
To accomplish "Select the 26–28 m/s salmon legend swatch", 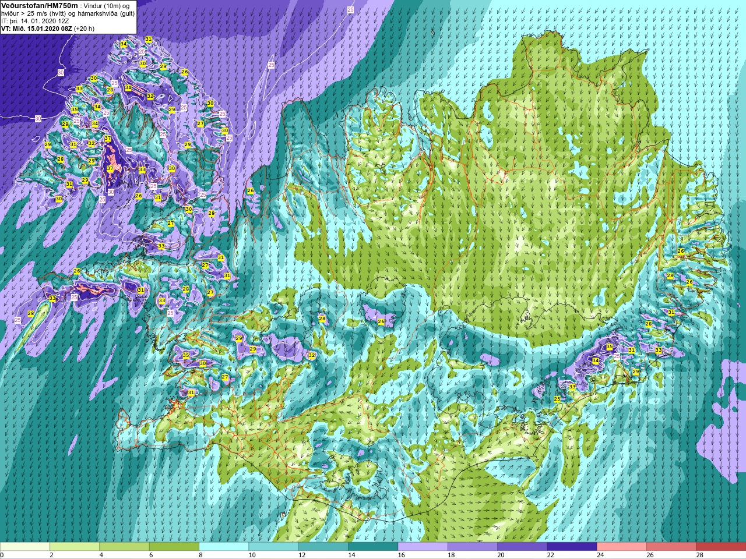I will (x=671, y=547).
